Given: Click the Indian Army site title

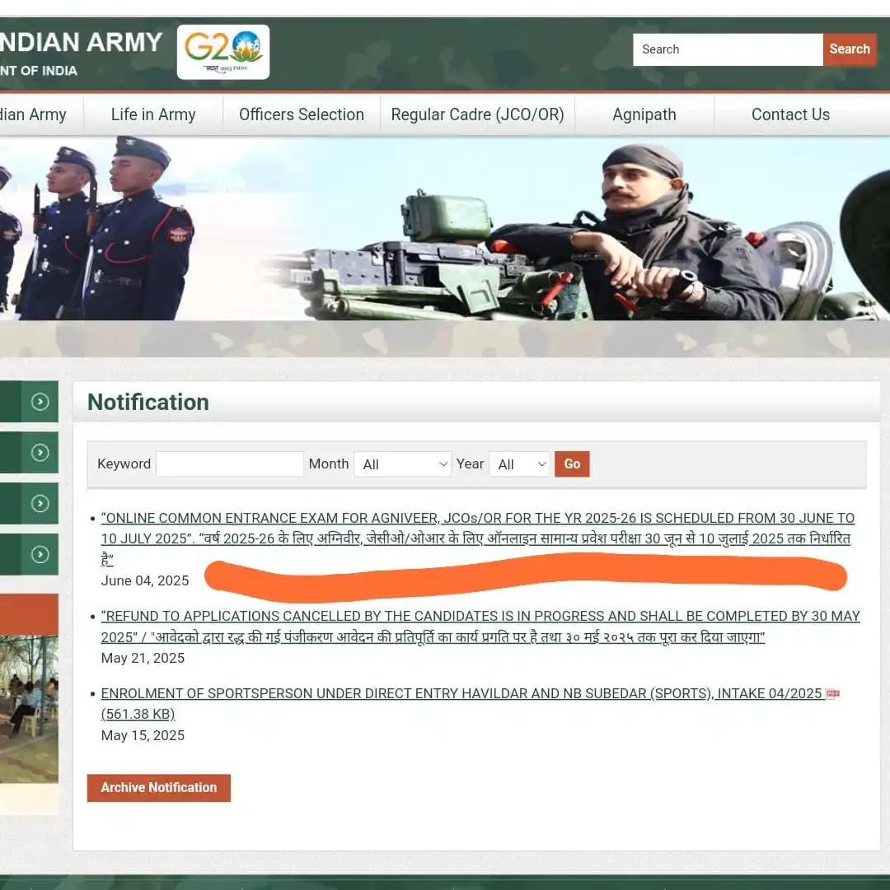Looking at the screenshot, I should (x=82, y=43).
